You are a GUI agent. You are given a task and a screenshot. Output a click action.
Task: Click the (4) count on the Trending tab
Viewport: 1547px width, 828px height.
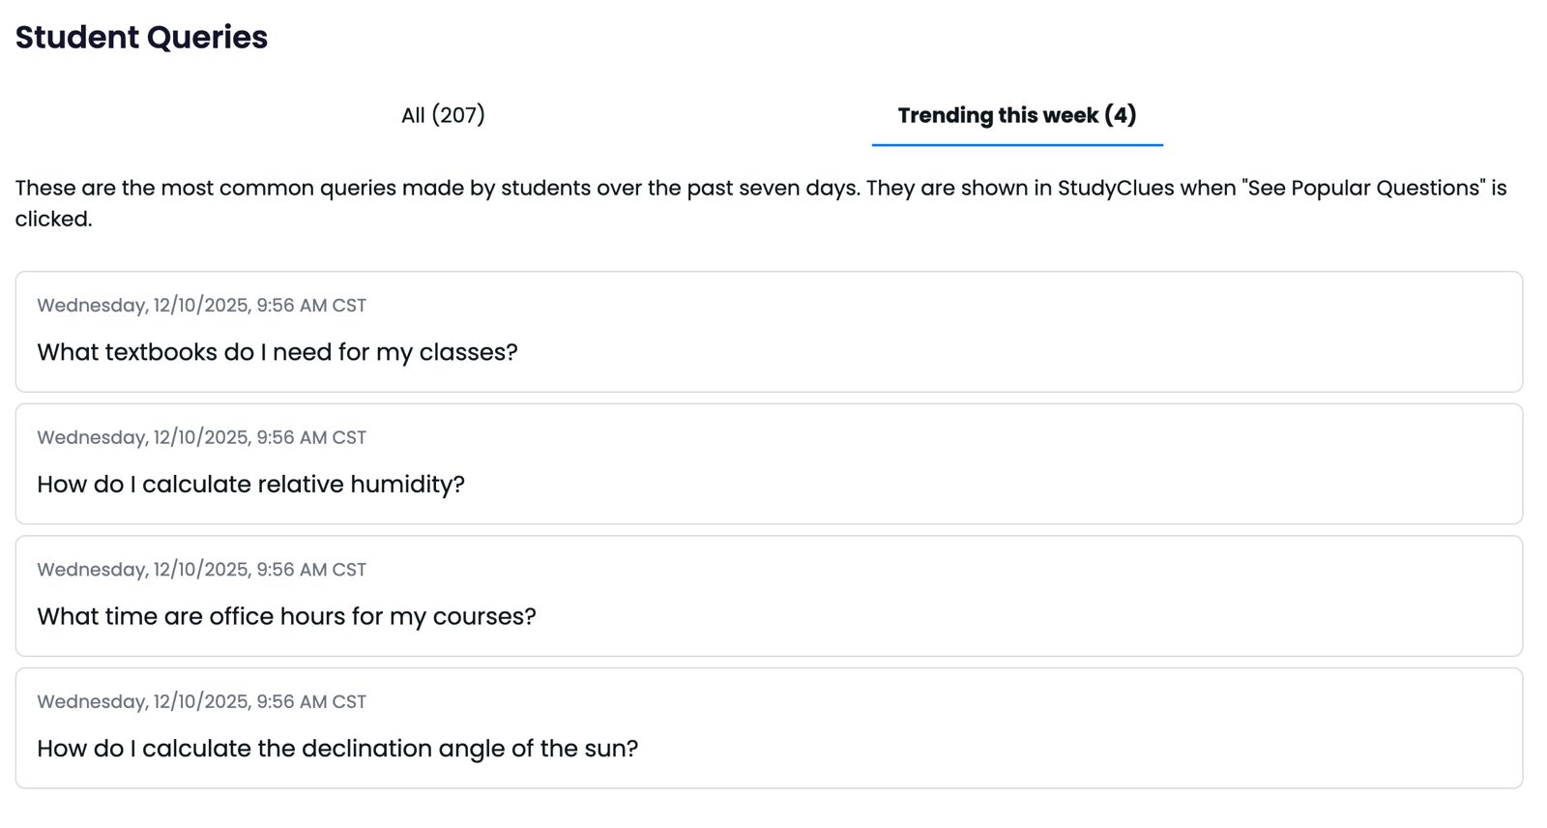[x=1121, y=115]
